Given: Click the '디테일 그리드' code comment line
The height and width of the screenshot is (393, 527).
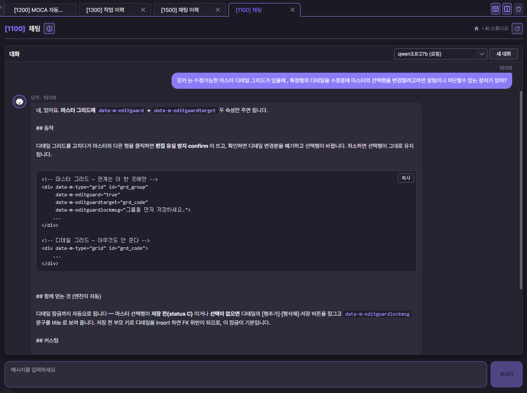Looking at the screenshot, I should tap(96, 240).
